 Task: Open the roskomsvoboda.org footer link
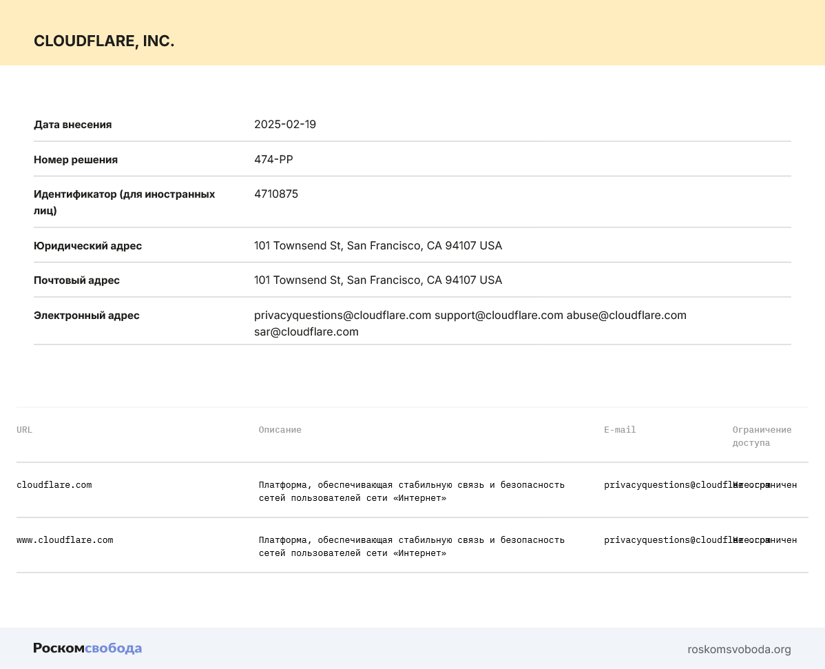(x=739, y=650)
